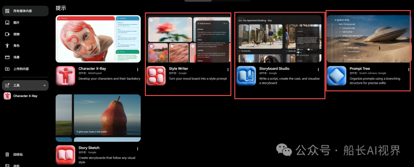Click the Storyboard Studio title

tap(274, 69)
